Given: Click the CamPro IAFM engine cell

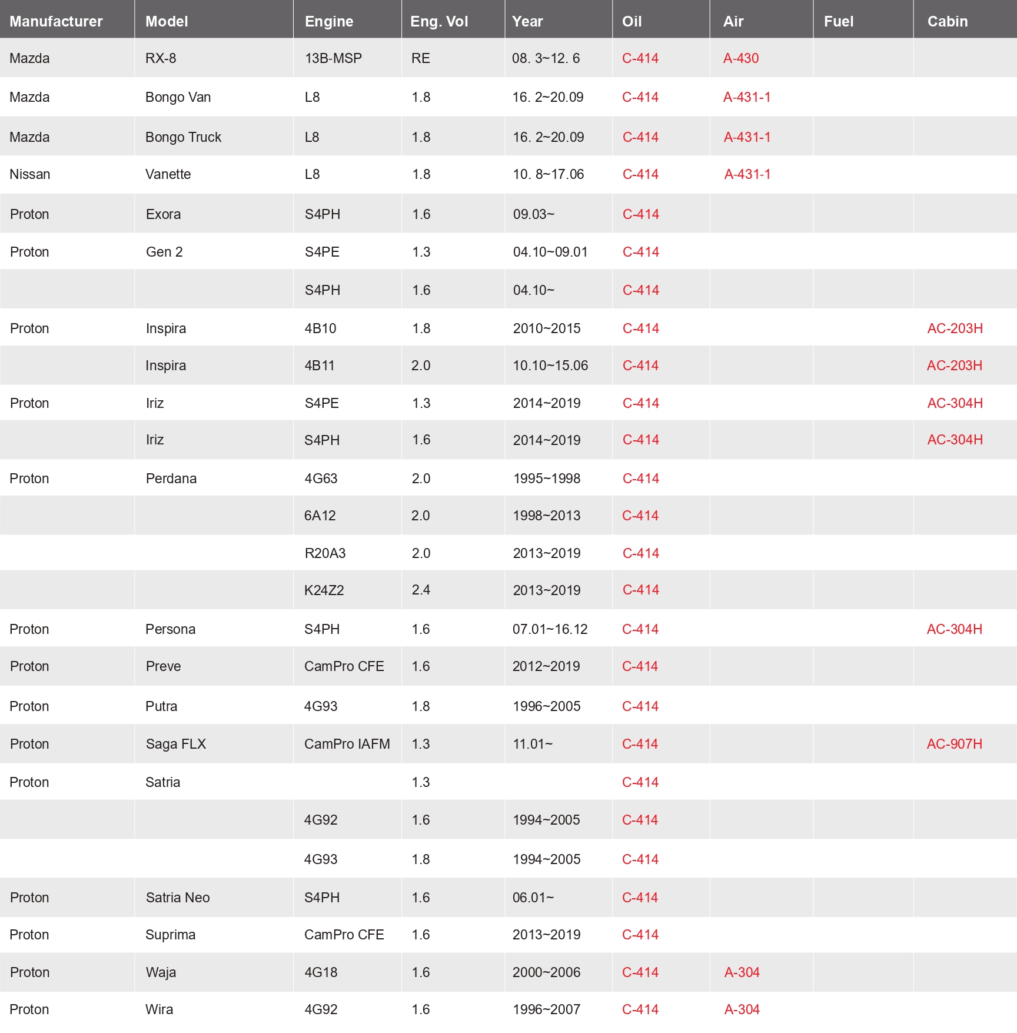Looking at the screenshot, I should pos(347,744).
